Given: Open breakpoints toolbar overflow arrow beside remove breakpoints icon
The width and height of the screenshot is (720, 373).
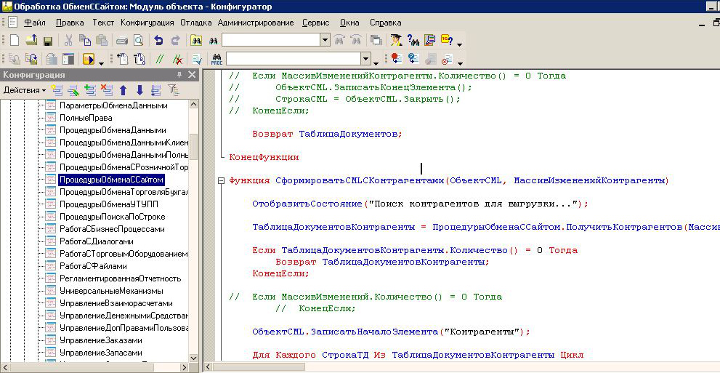Looking at the screenshot, I should tap(460, 63).
